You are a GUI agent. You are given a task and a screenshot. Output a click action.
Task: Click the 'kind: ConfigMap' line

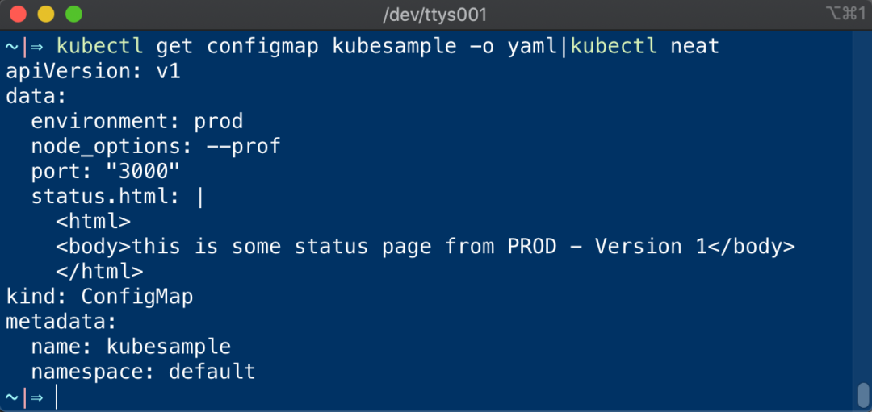(99, 297)
